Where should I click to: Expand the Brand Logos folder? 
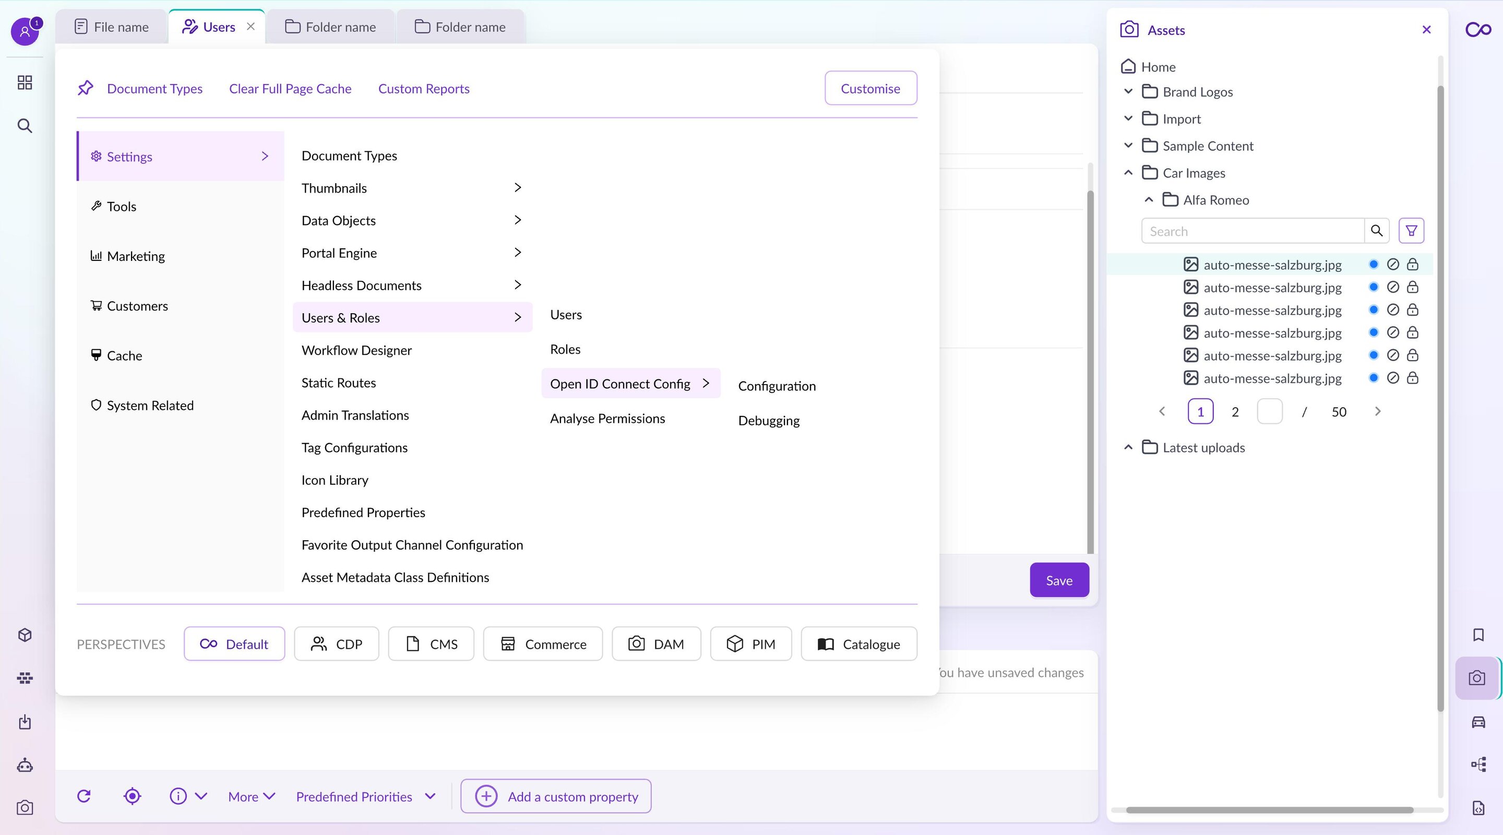(1128, 92)
